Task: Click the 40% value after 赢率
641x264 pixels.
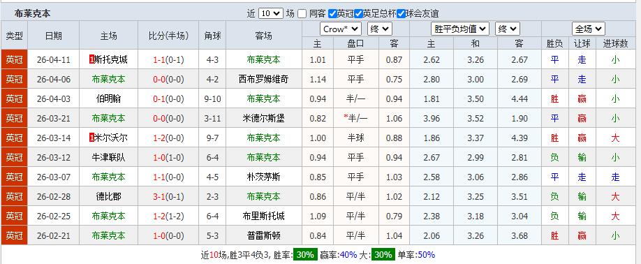Action: (x=348, y=255)
